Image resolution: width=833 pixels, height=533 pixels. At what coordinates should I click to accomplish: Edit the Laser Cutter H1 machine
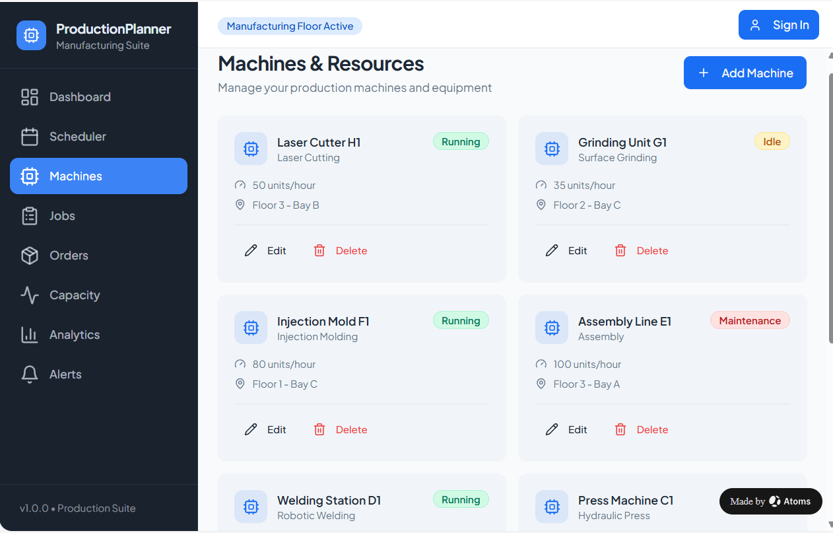click(265, 251)
